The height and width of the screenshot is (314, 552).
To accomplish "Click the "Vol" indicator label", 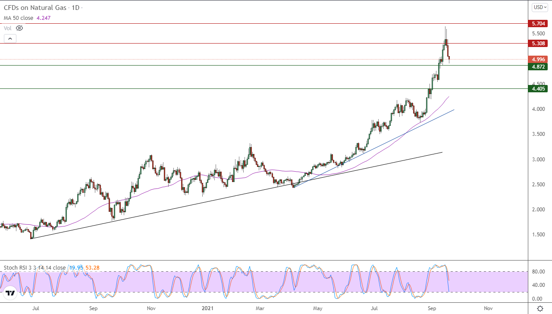I will tap(8, 28).
